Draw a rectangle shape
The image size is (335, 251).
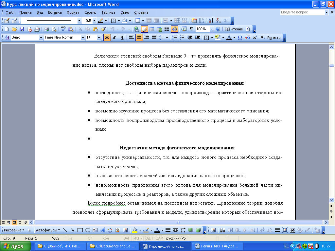point(80,230)
